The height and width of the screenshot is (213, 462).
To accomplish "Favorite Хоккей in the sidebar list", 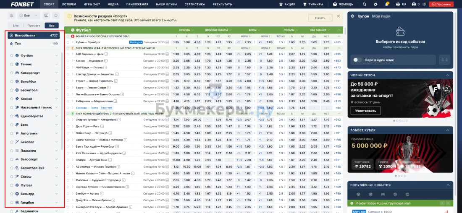I will tap(11, 99).
